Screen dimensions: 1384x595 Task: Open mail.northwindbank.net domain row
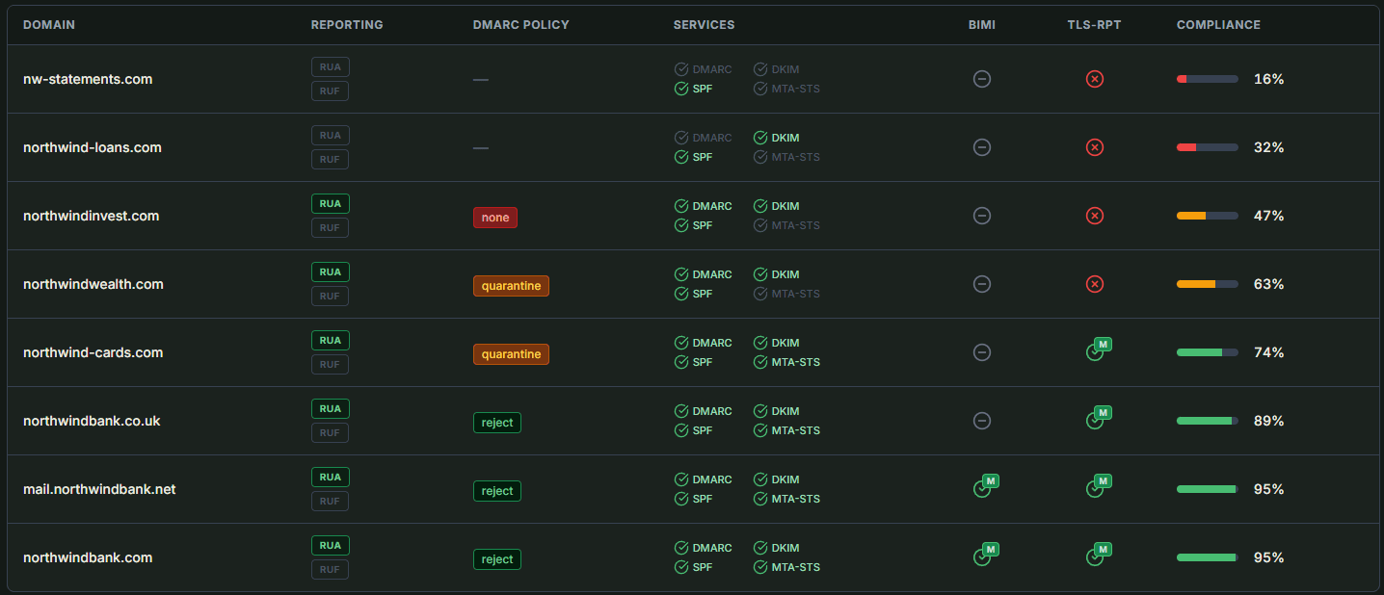tap(693, 489)
